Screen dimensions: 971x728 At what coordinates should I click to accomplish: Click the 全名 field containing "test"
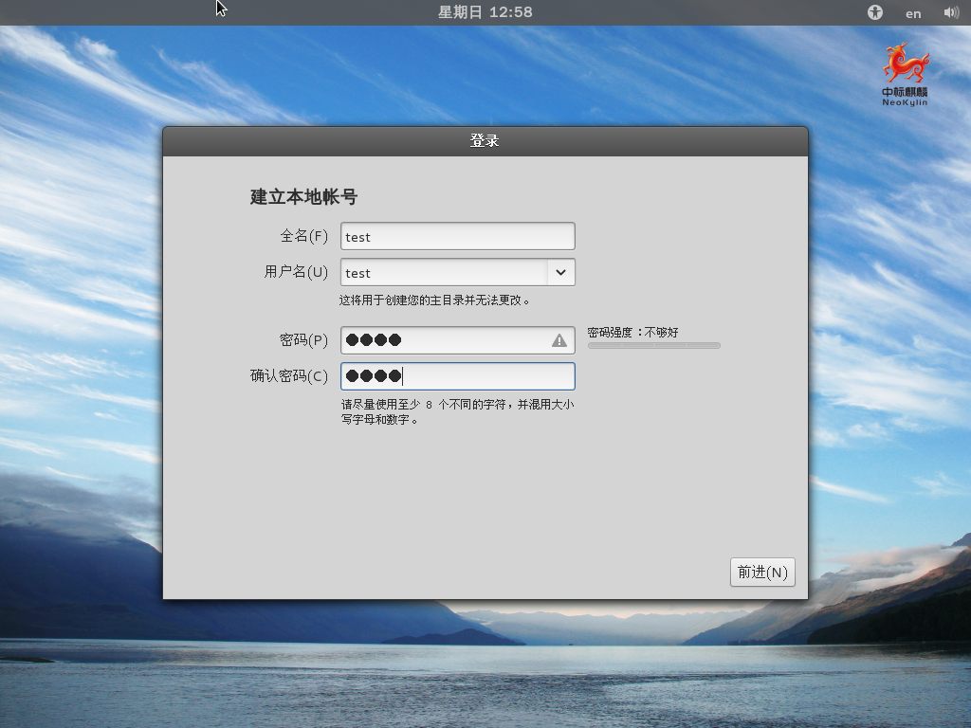446,236
